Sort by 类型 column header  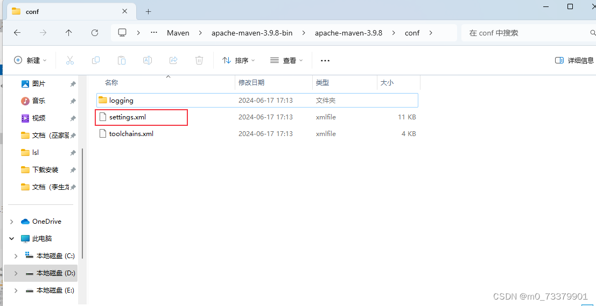pos(322,82)
